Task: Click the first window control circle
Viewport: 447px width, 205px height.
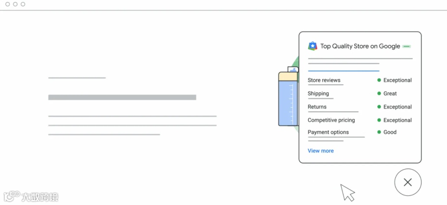Action: pyautogui.click(x=8, y=4)
